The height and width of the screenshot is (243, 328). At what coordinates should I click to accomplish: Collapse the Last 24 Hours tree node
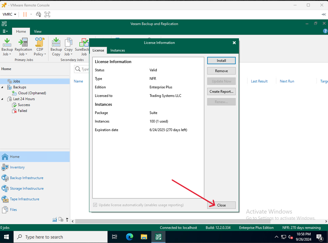point(2,99)
